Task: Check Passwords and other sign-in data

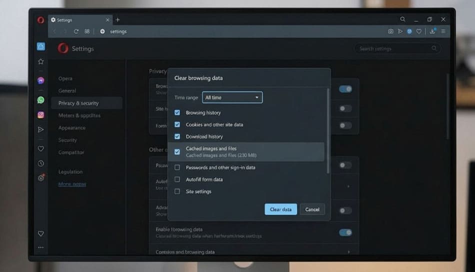Action: (x=177, y=167)
